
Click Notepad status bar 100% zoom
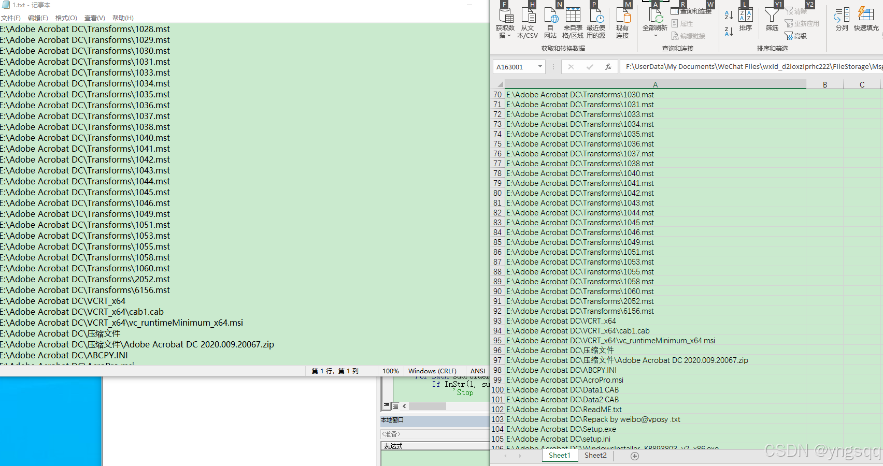[391, 371]
